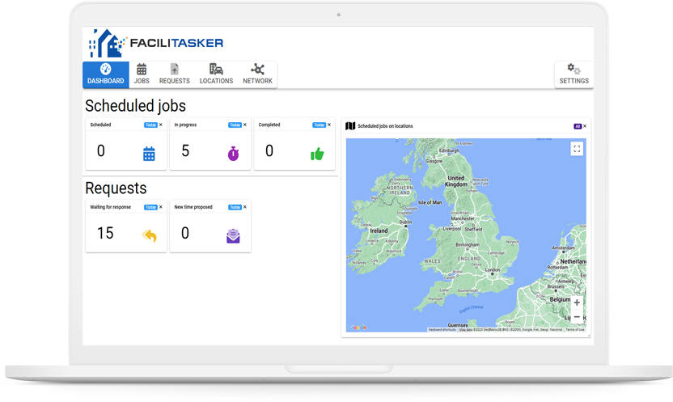673x402 pixels.
Task: Zoom out on the map with minus button
Action: coord(577,316)
